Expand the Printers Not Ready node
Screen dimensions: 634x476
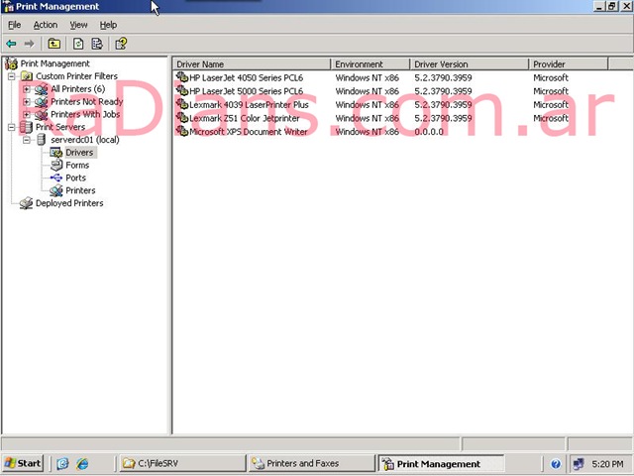(27, 101)
